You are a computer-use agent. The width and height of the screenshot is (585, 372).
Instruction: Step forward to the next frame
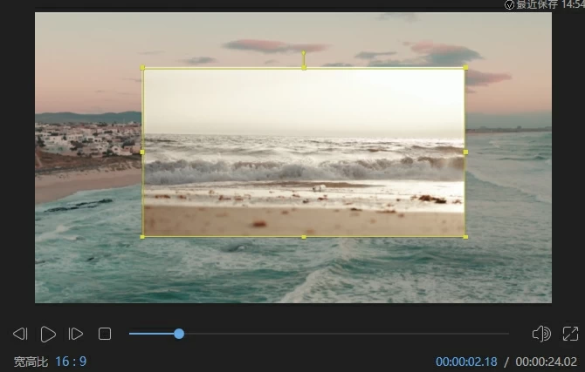76,334
